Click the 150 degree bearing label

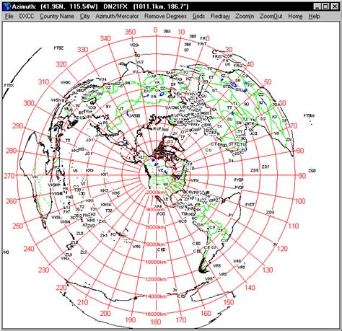pyautogui.click(x=229, y=302)
